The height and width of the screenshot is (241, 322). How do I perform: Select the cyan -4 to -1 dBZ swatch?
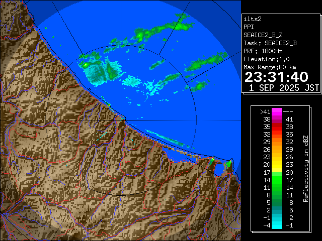tap(277, 224)
